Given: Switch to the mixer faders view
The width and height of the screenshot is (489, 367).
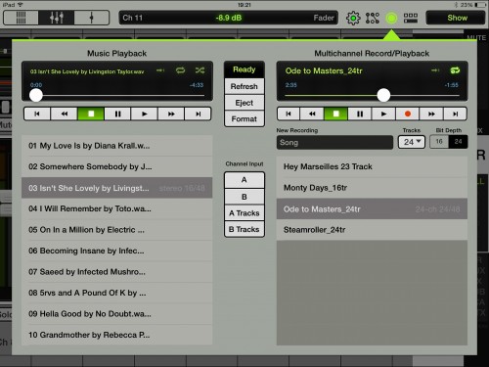Looking at the screenshot, I should (57, 18).
